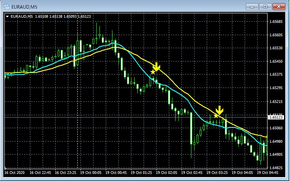Click the 19 Oct 01:25 time axis label

(x=141, y=173)
